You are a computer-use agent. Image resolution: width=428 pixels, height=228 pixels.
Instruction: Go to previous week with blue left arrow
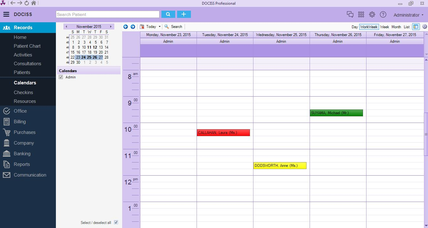pos(126,27)
